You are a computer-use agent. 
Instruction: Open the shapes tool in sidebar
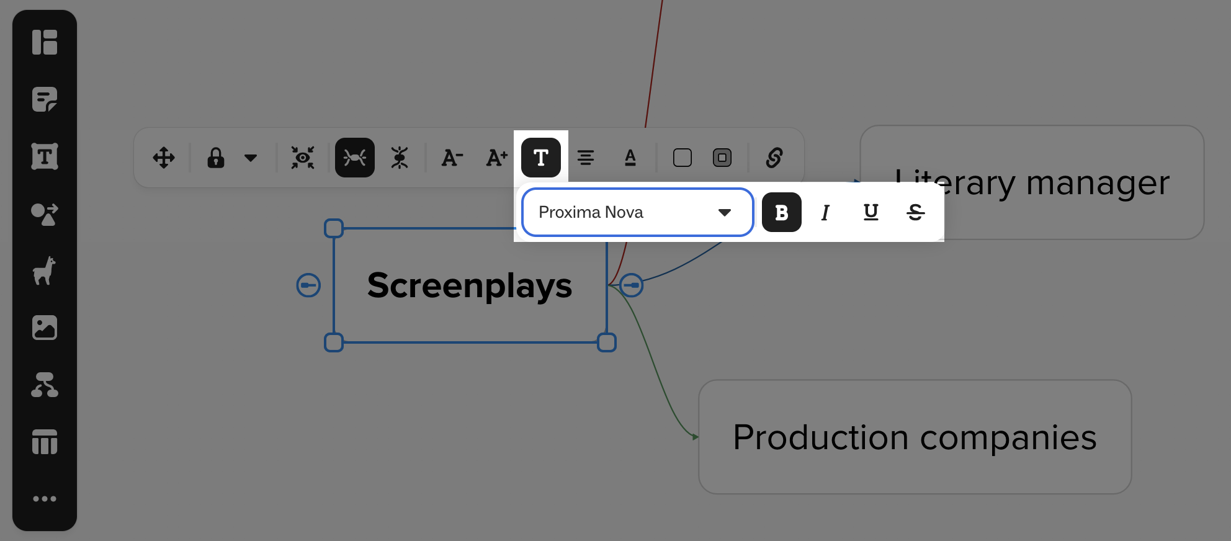[x=45, y=214]
